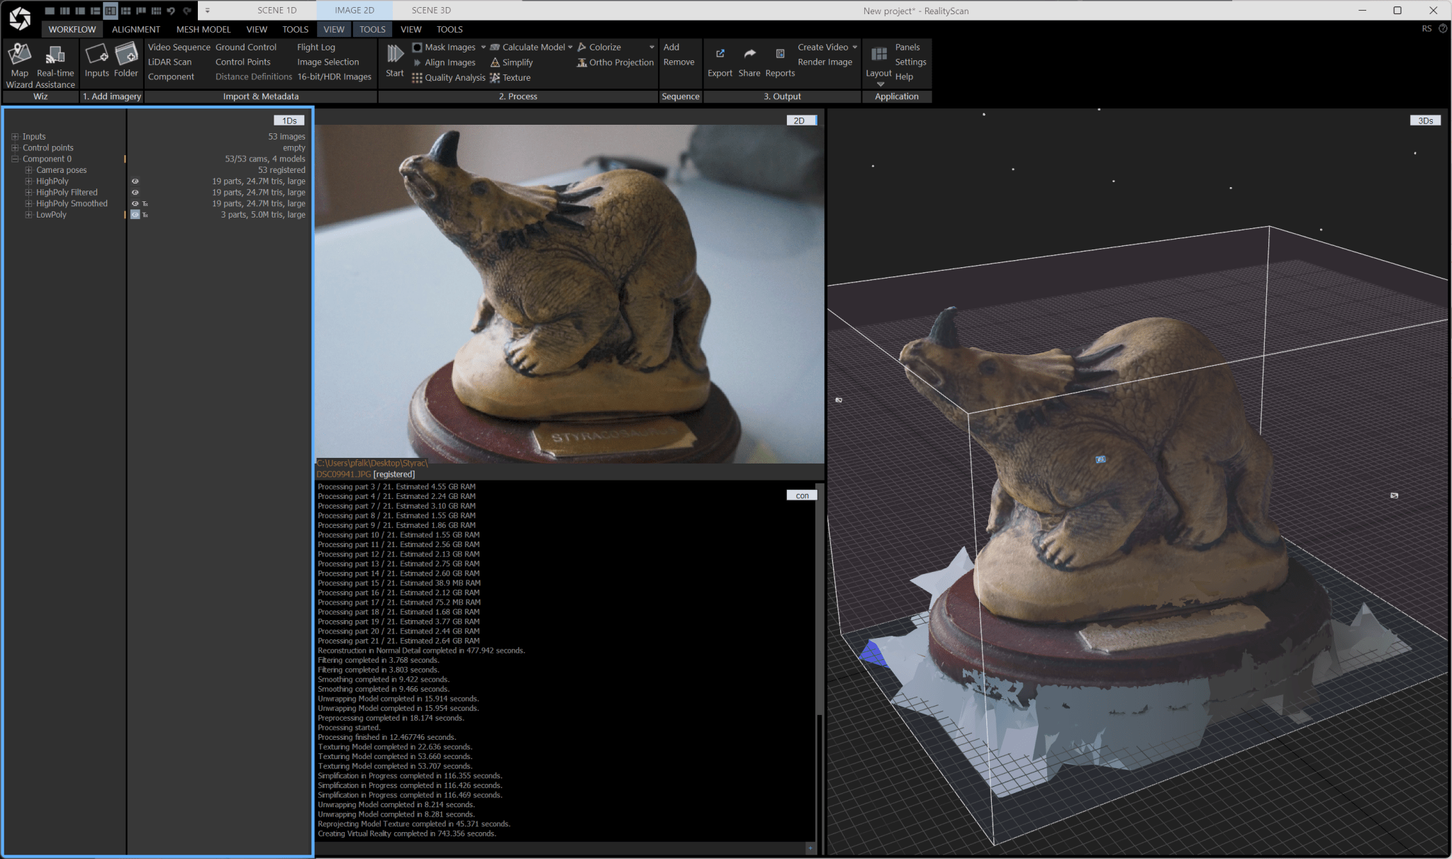Hide the HighPoly model with its eye toggle
Image resolution: width=1452 pixels, height=859 pixels.
(x=135, y=181)
